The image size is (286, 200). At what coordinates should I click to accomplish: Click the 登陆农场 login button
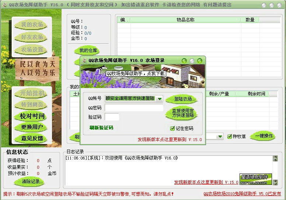click(182, 99)
